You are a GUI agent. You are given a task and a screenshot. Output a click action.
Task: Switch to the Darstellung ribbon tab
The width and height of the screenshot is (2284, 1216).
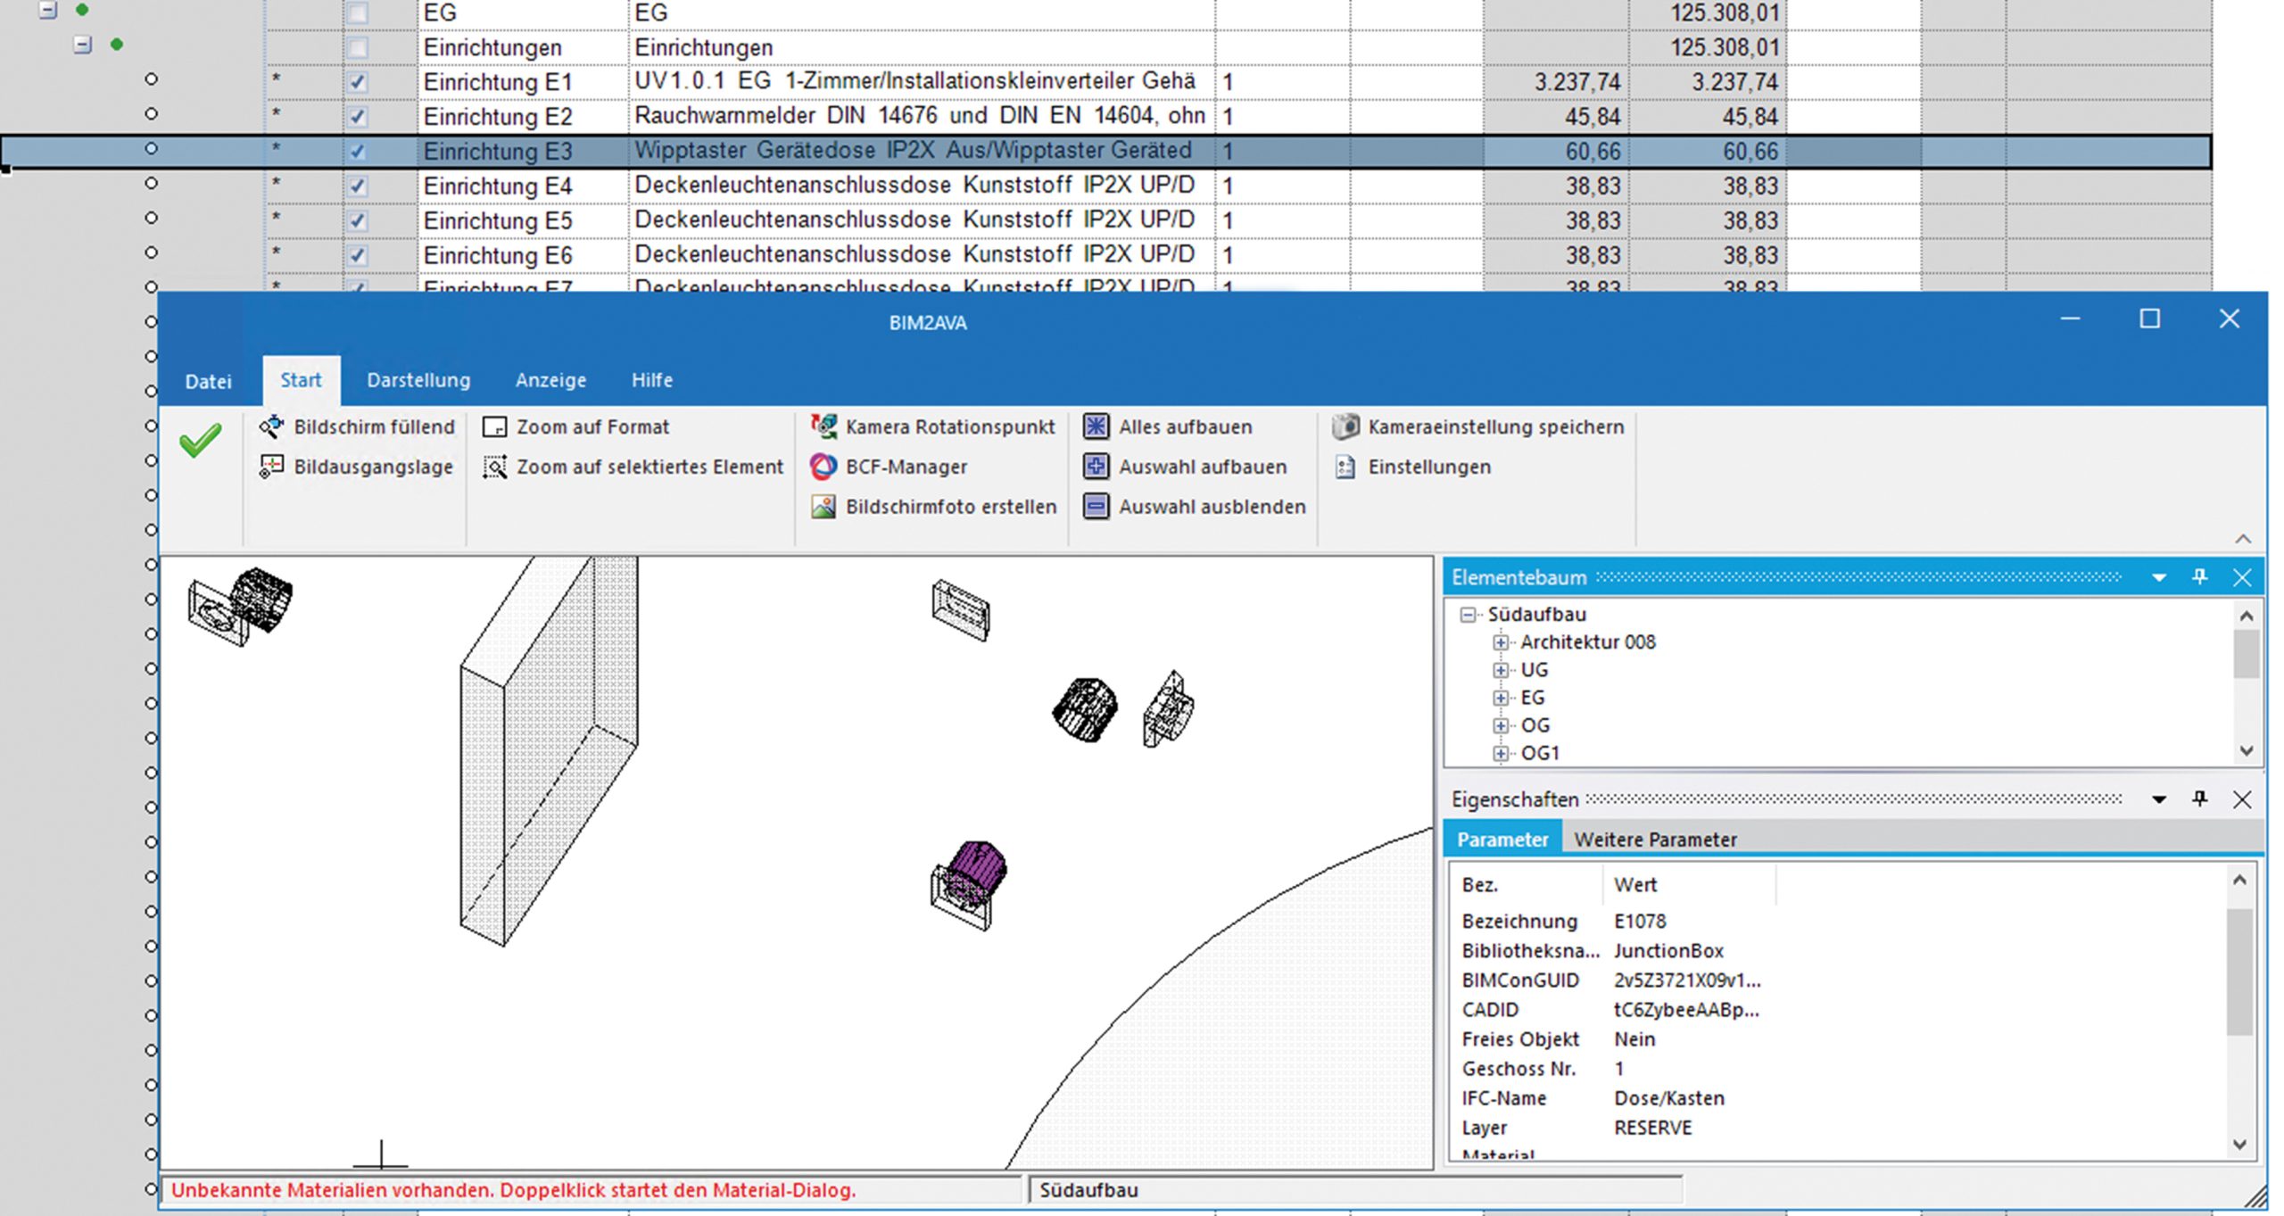pos(418,380)
